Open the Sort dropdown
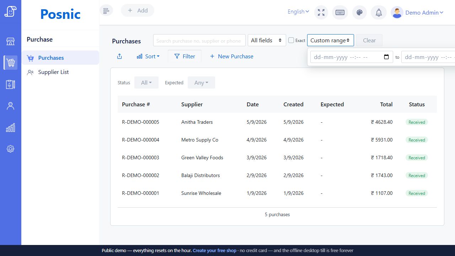 148,56
